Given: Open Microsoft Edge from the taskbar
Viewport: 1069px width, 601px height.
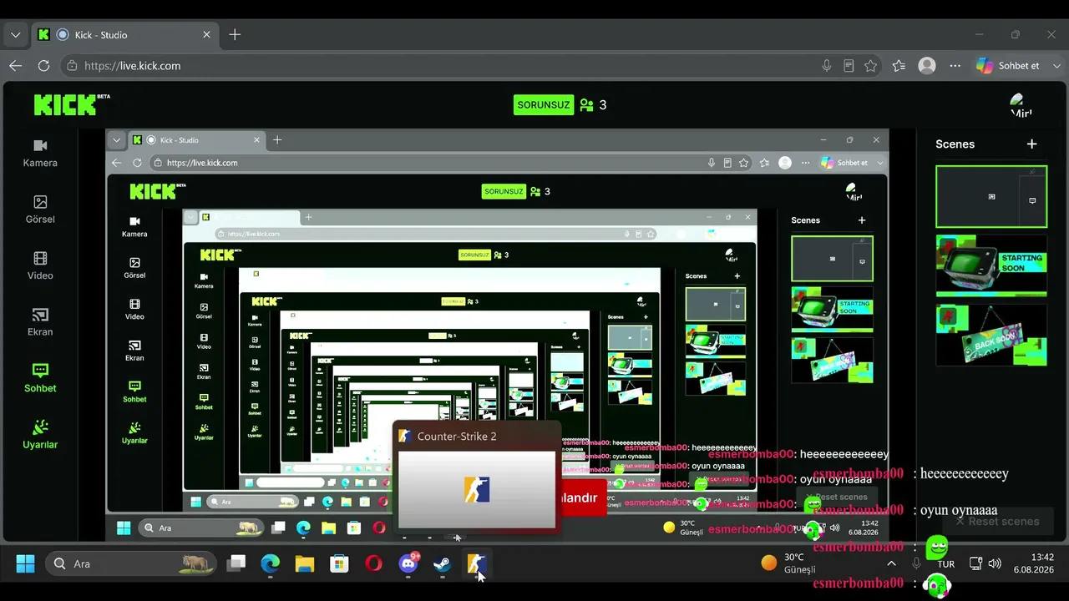Looking at the screenshot, I should 270,563.
